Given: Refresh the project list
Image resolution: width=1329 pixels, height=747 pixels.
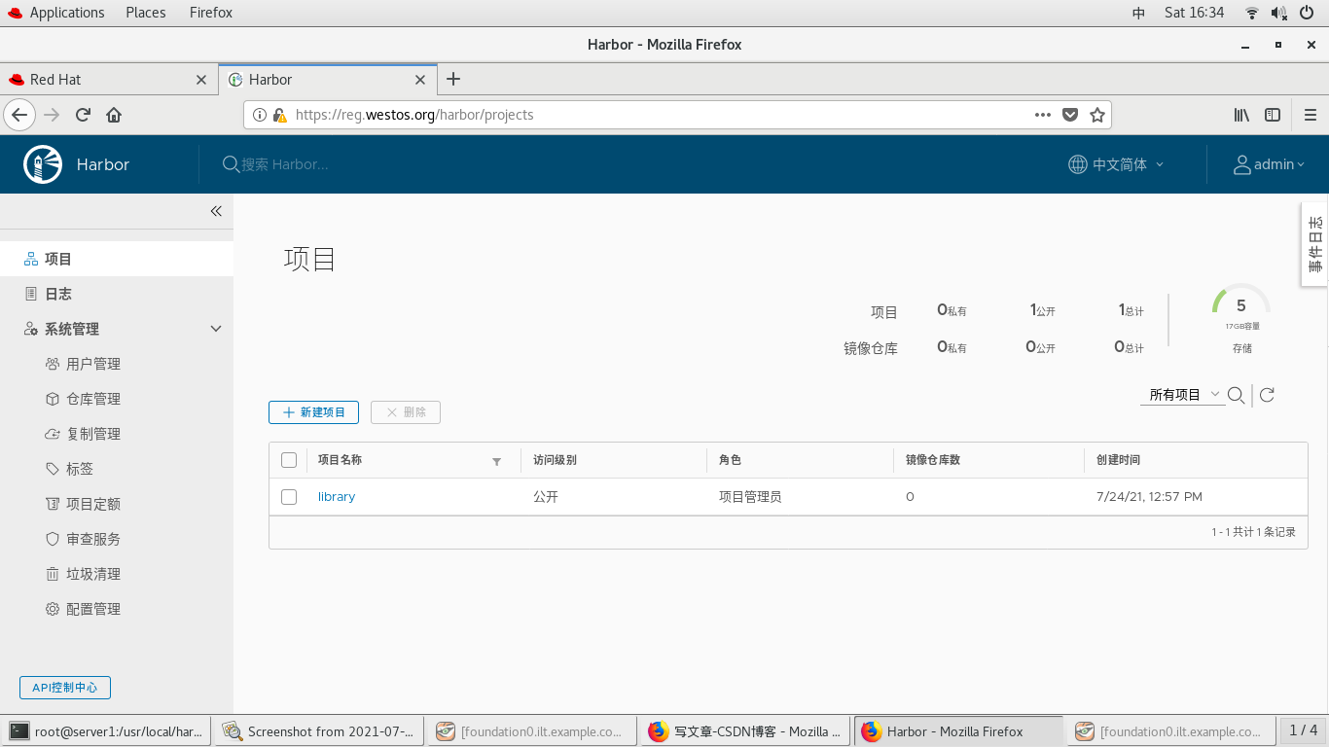Looking at the screenshot, I should pos(1267,395).
